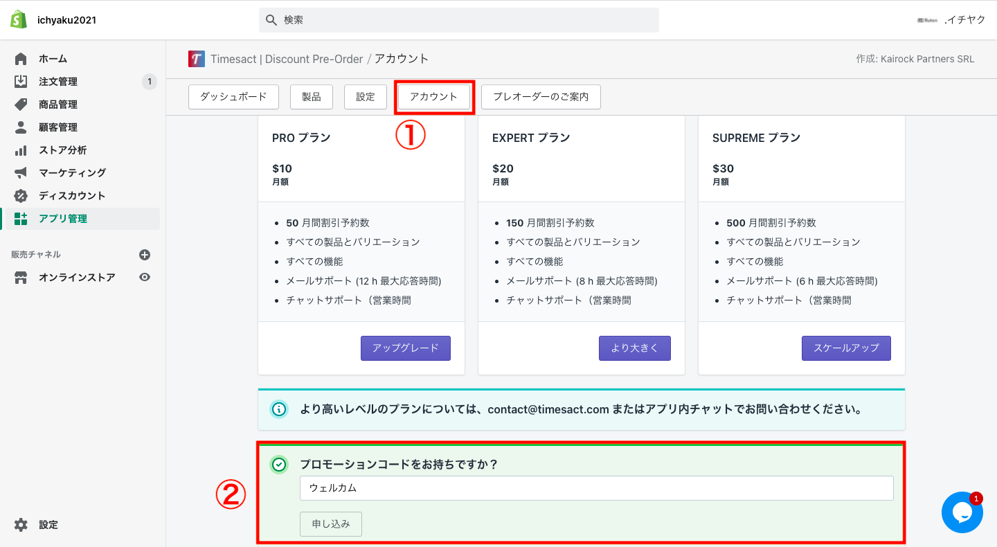This screenshot has width=997, height=547.
Task: Click the ストア分析 bar chart icon
Action: [21, 150]
